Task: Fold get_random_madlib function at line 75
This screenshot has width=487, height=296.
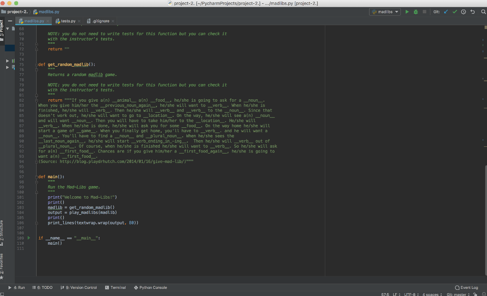Action: tap(36, 65)
